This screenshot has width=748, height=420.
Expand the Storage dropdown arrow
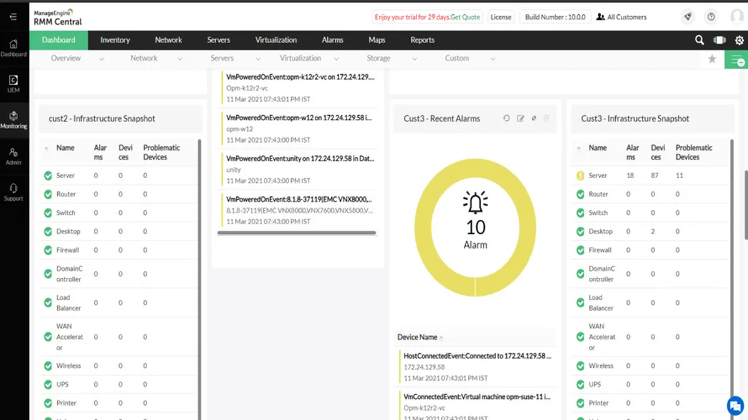415,59
